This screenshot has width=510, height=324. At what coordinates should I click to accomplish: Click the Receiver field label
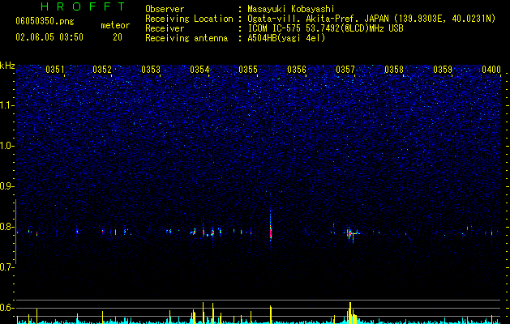[165, 28]
